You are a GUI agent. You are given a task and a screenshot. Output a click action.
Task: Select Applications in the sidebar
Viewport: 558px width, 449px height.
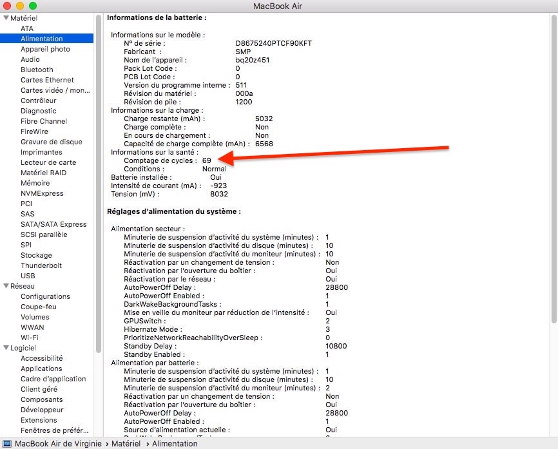41,369
